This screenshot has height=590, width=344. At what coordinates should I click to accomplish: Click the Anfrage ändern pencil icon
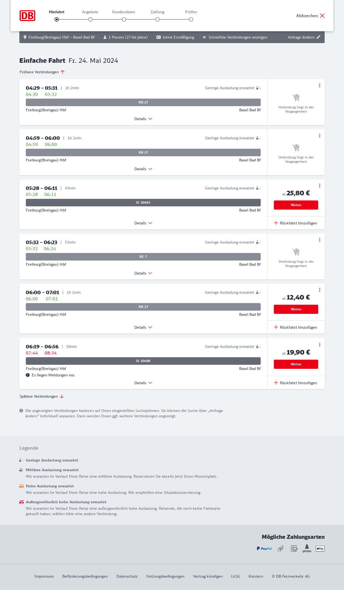point(318,37)
